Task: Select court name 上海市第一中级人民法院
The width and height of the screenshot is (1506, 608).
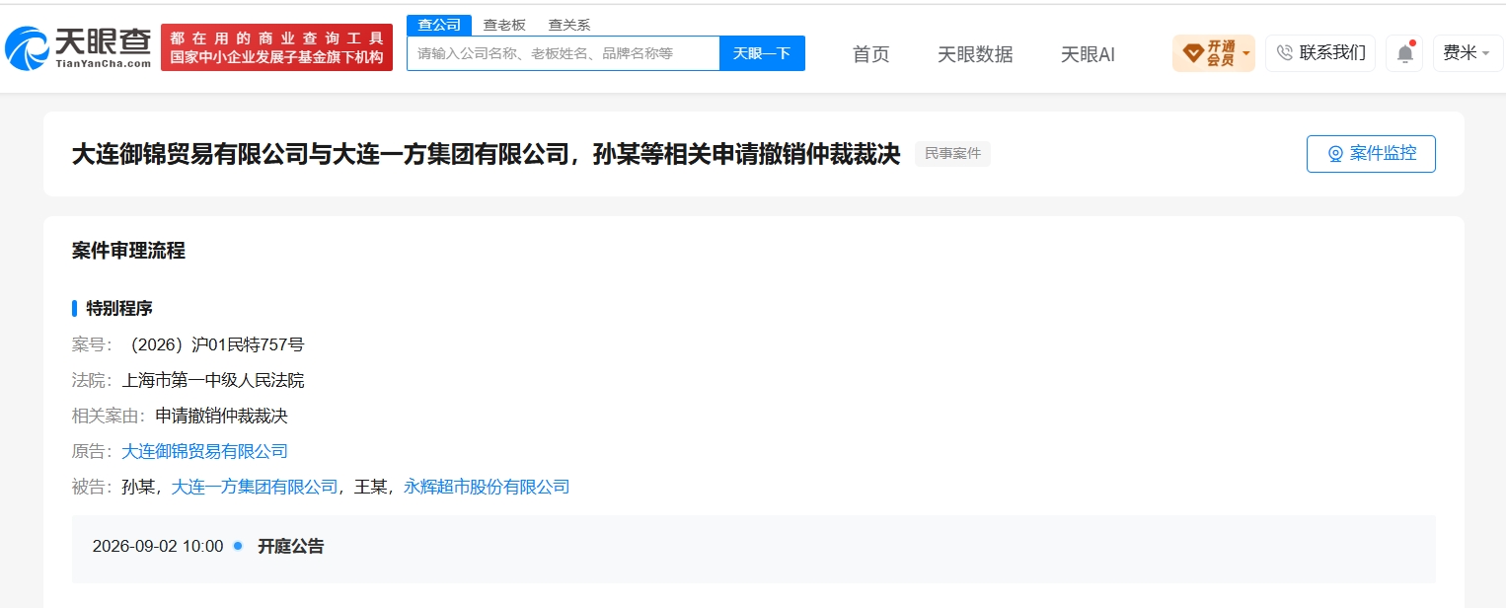Action: pyautogui.click(x=213, y=380)
